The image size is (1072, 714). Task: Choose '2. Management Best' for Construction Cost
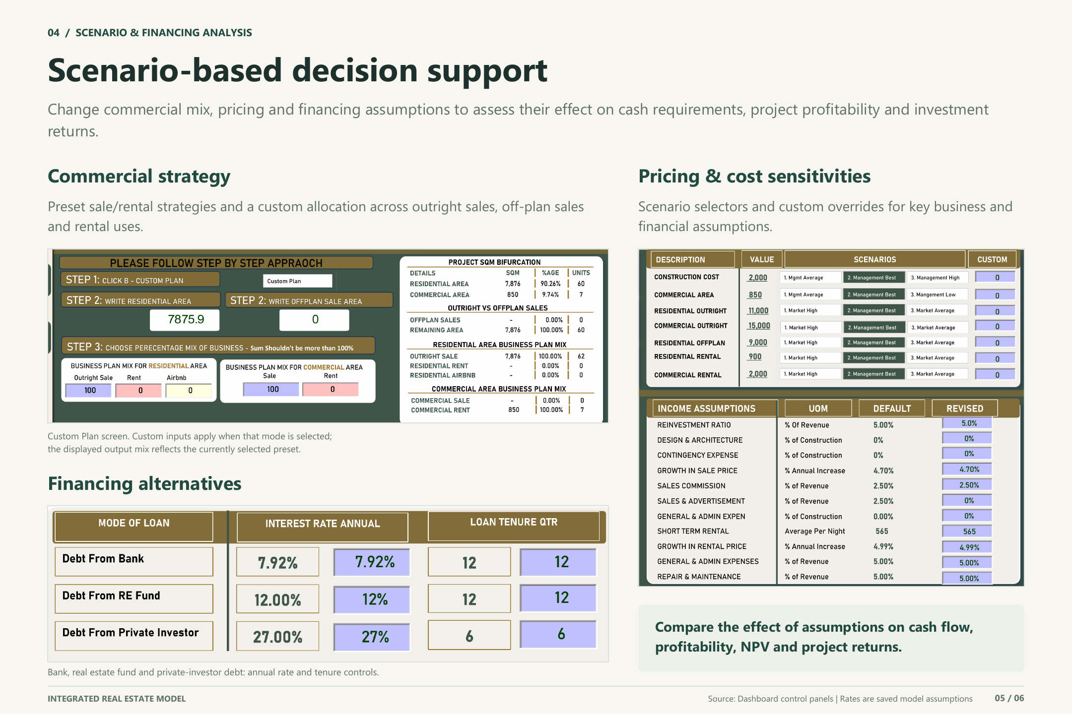pyautogui.click(x=874, y=278)
